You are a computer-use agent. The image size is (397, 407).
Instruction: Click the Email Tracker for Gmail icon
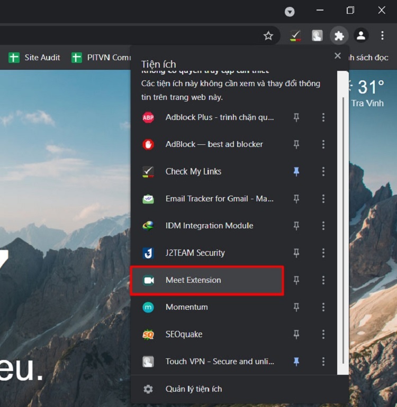point(148,199)
